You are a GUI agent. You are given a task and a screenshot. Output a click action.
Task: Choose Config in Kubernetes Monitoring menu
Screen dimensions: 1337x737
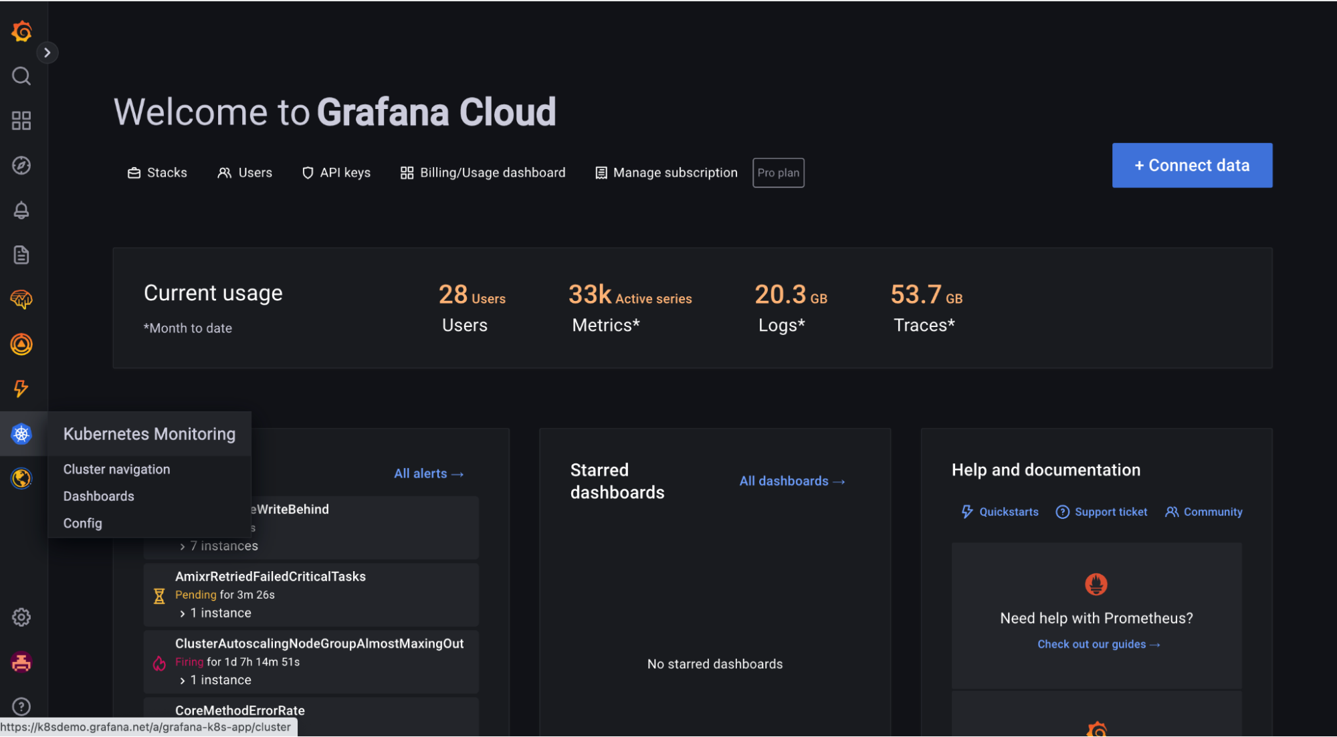pyautogui.click(x=82, y=523)
